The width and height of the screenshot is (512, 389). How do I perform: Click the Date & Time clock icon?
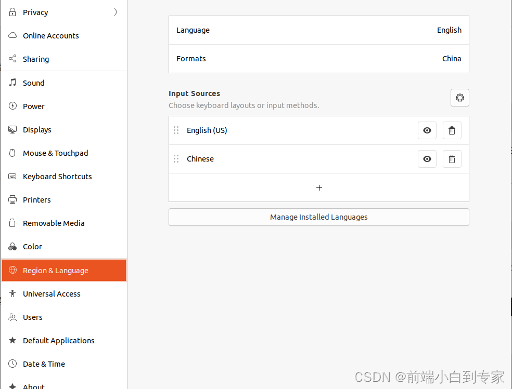click(x=12, y=364)
